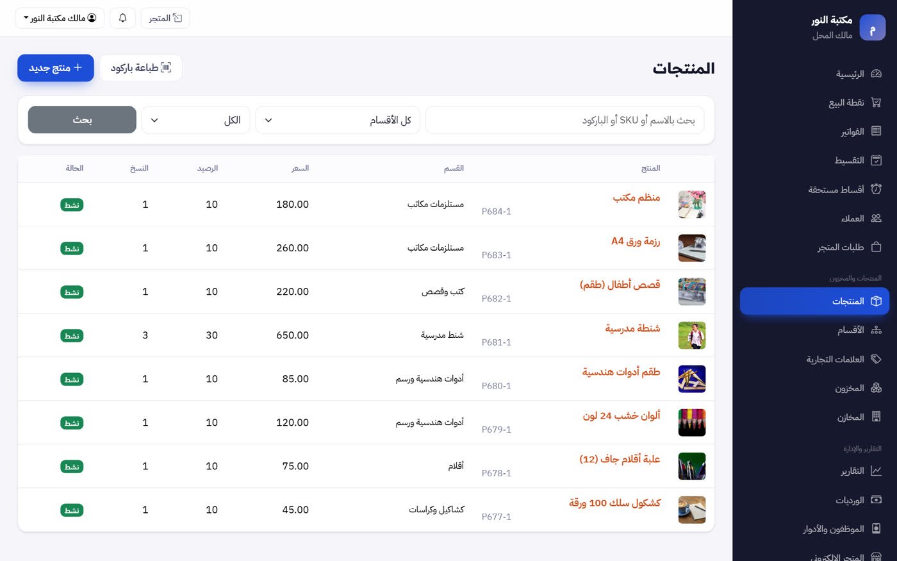The height and width of the screenshot is (561, 897).
Task: Open التقارير from the sidebar
Action: pyautogui.click(x=814, y=471)
